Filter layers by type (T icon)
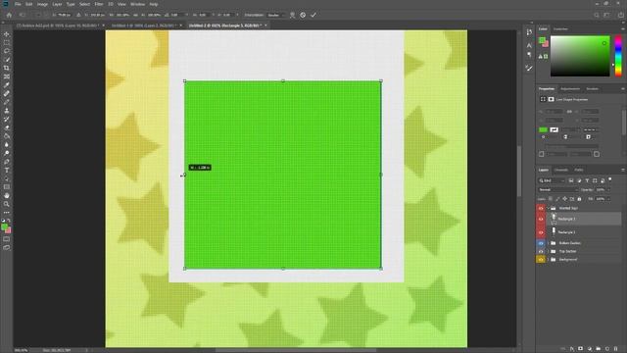Image resolution: width=627 pixels, height=353 pixels. coord(587,180)
